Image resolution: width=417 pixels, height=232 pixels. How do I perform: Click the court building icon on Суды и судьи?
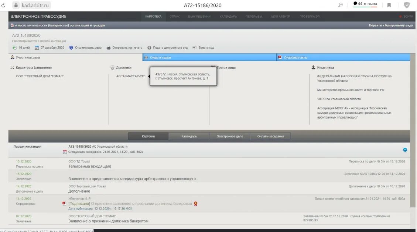click(146, 57)
